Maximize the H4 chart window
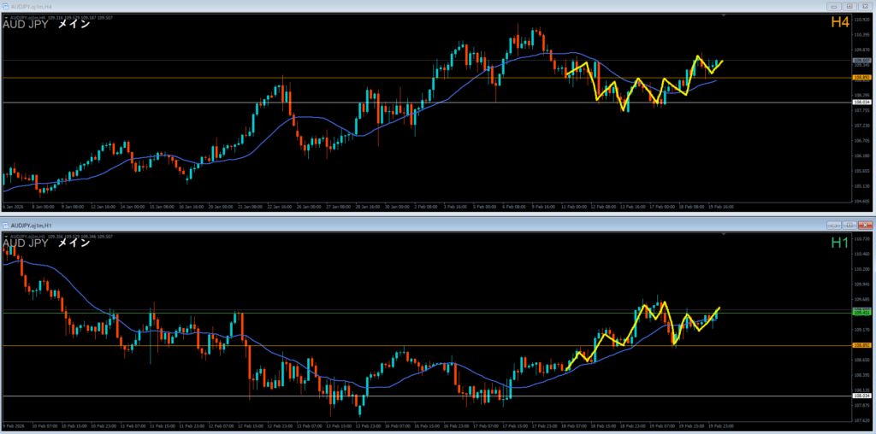The height and width of the screenshot is (434, 876). tap(848, 5)
